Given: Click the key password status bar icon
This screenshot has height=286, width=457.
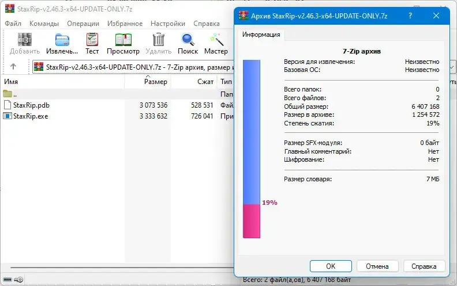Looking at the screenshot, I should (18, 280).
